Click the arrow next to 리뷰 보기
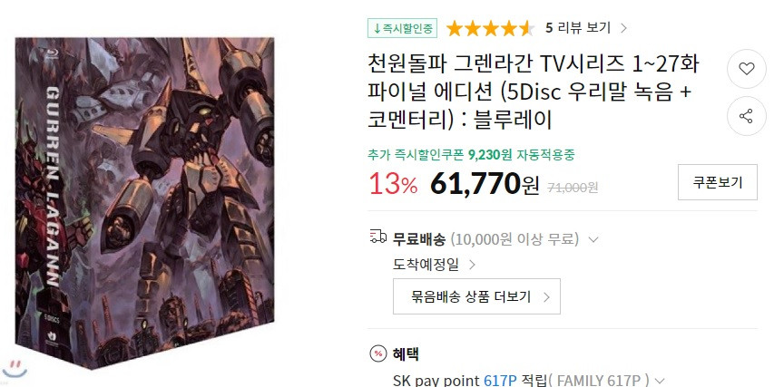This screenshot has width=784, height=387. [x=623, y=28]
